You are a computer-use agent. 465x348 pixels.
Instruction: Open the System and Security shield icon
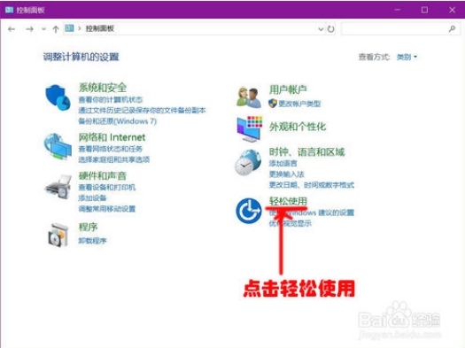pyautogui.click(x=58, y=97)
